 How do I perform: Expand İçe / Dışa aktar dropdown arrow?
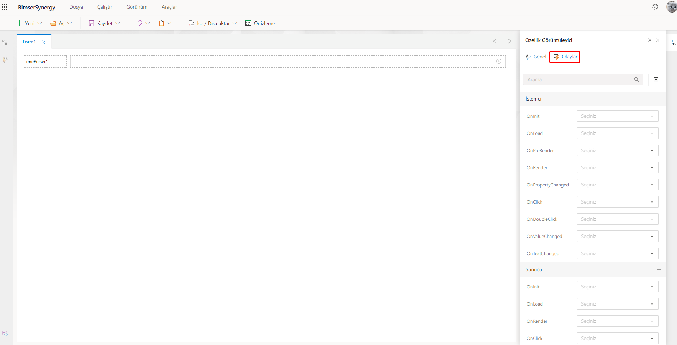[x=235, y=23]
